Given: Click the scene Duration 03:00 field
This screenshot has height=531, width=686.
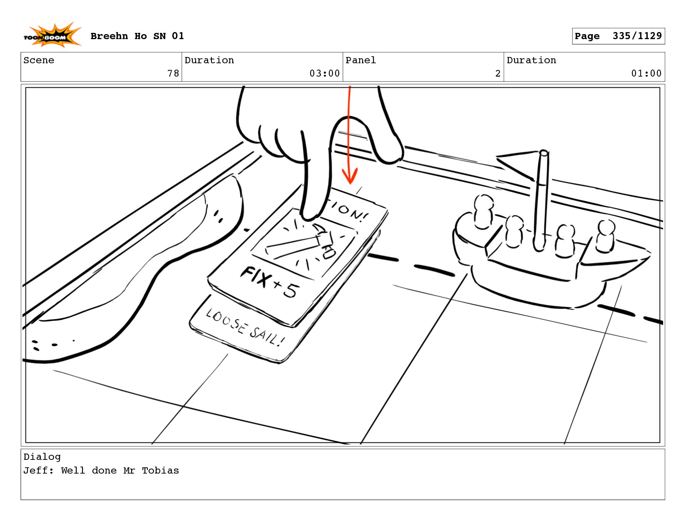Looking at the screenshot, I should 262,67.
